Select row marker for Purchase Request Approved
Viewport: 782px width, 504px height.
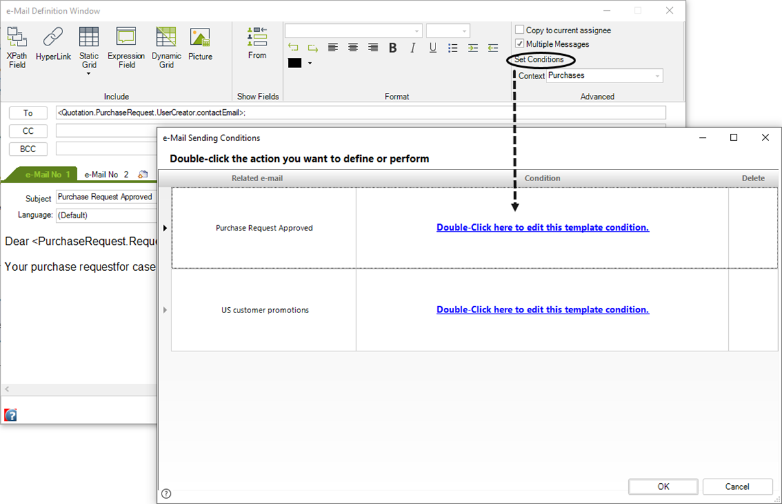pyautogui.click(x=165, y=228)
